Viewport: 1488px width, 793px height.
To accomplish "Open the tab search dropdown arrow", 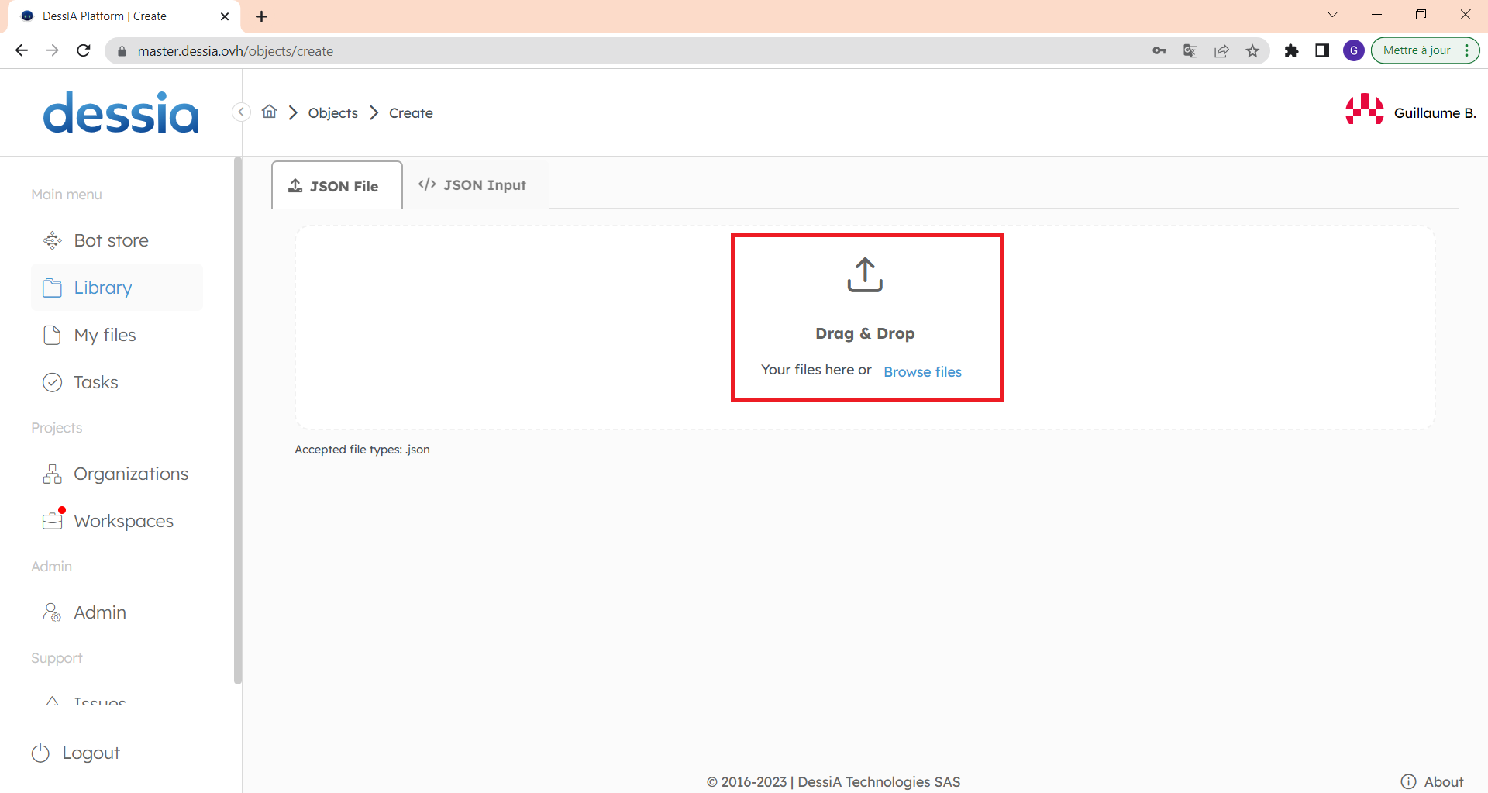I will [x=1332, y=15].
